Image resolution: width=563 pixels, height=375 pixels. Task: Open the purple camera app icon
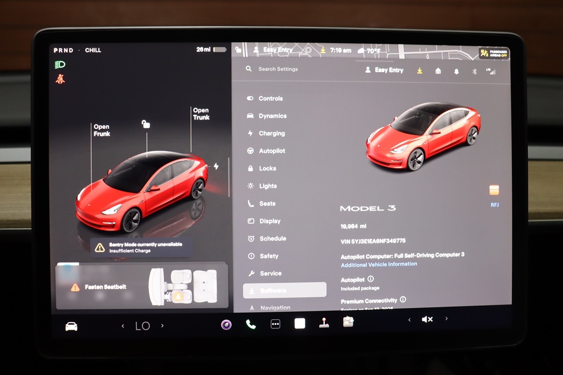point(227,324)
